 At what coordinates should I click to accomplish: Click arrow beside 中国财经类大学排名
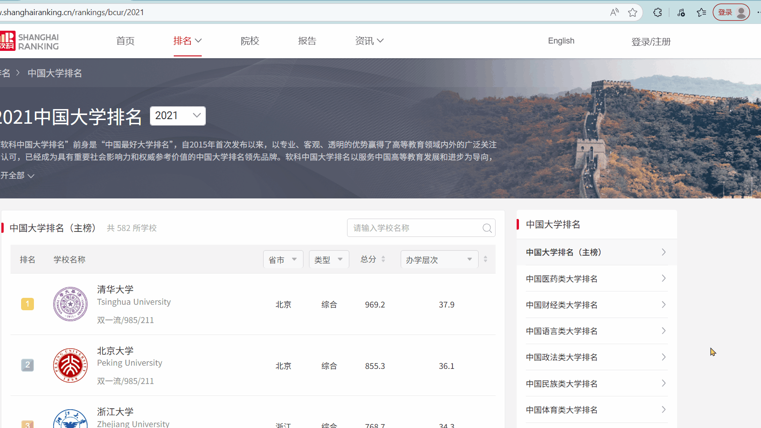pos(663,305)
